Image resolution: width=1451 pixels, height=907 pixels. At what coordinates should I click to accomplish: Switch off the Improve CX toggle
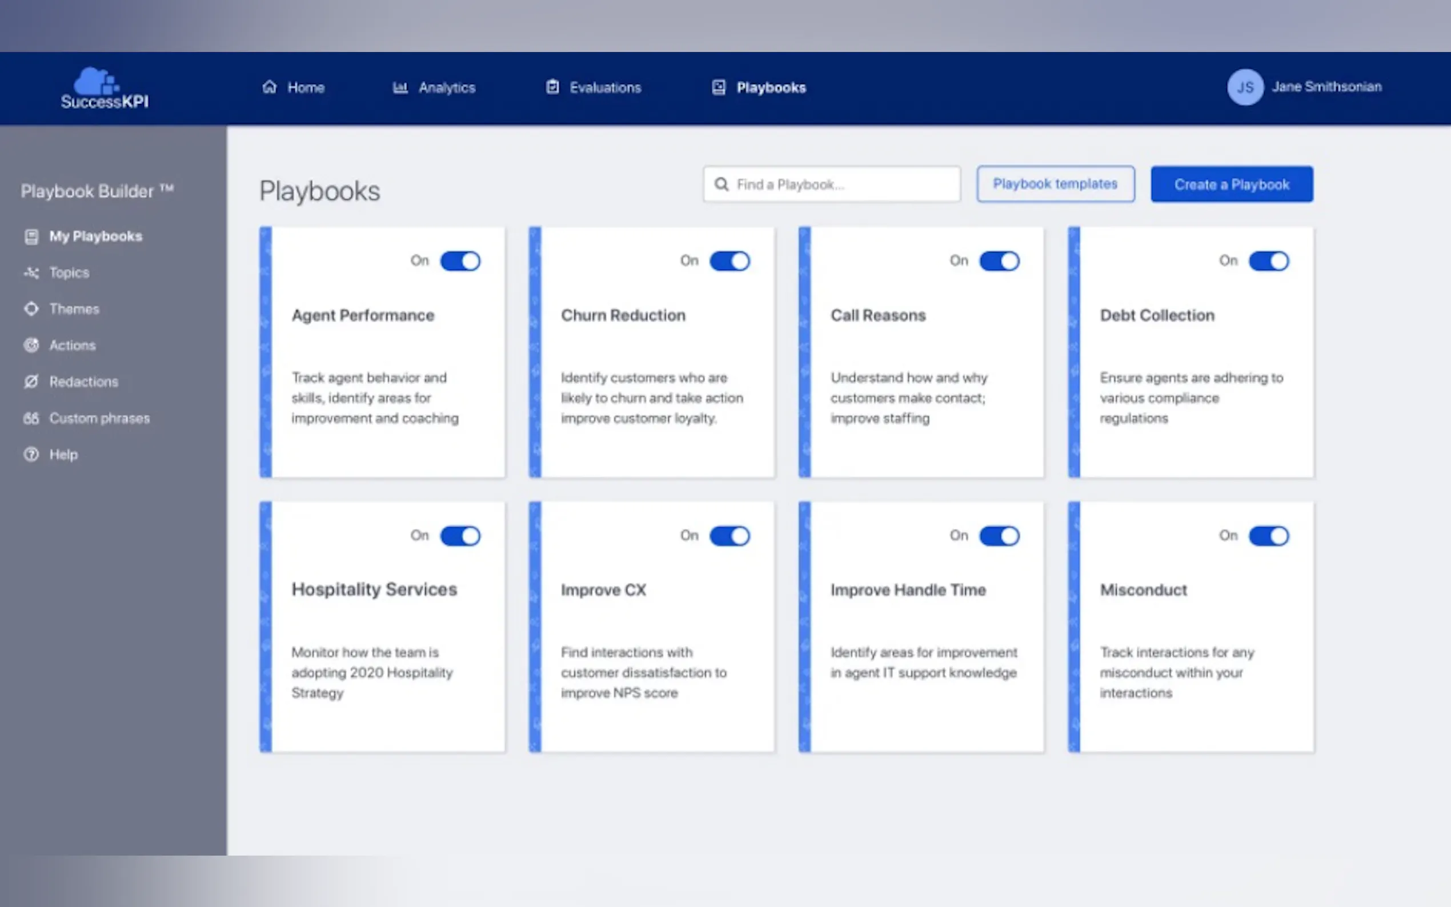(729, 536)
